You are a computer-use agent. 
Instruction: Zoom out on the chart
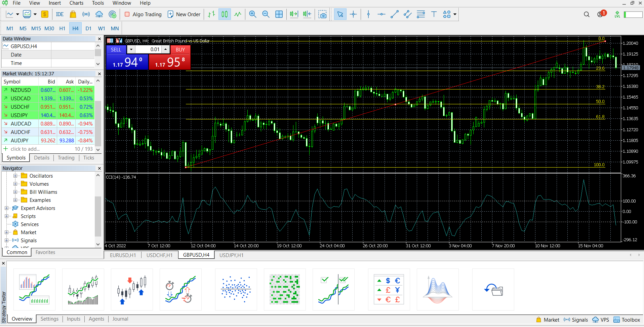point(266,14)
